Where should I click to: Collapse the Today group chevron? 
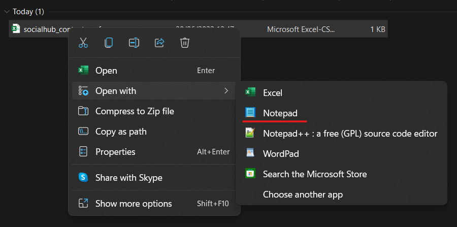click(x=6, y=12)
